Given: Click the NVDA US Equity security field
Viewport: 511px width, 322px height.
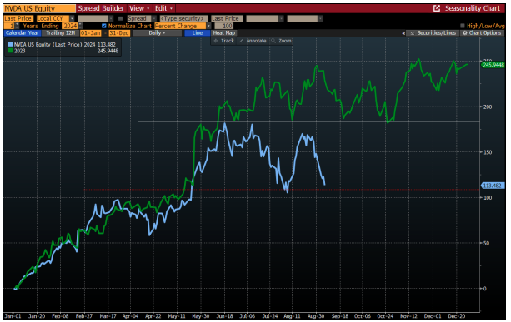Looking at the screenshot, I should 39,8.
